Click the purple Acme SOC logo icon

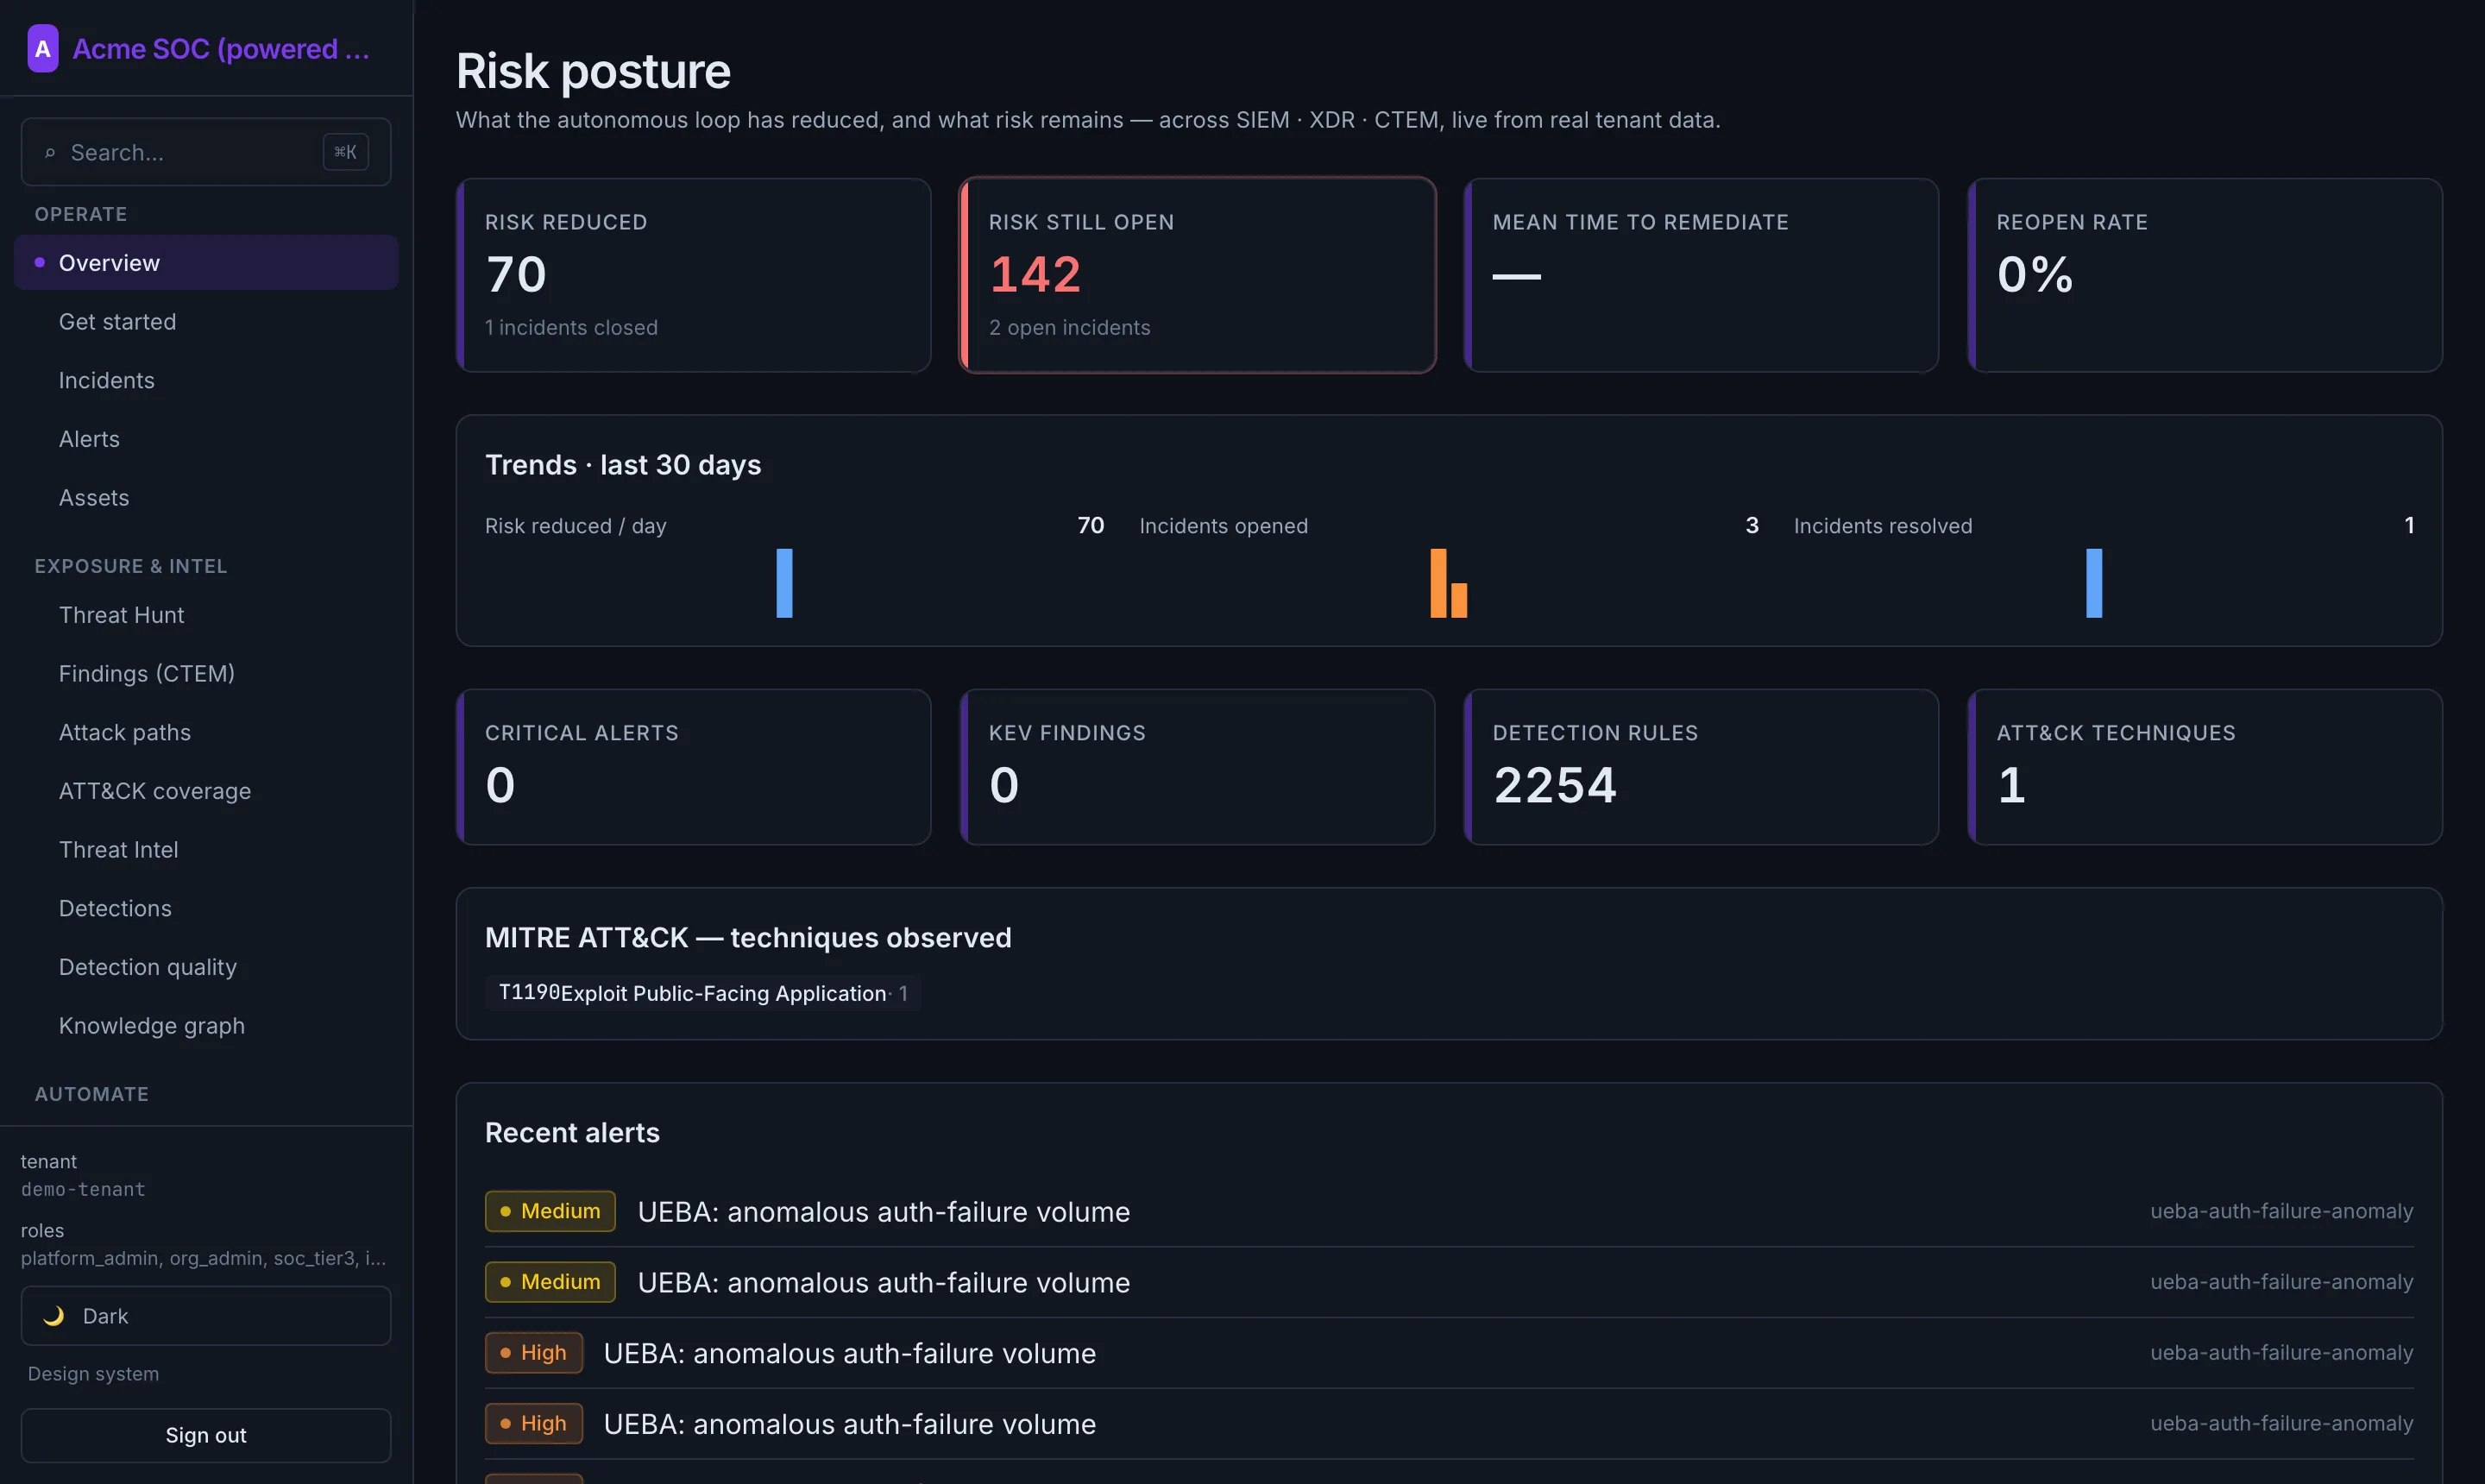[x=42, y=48]
